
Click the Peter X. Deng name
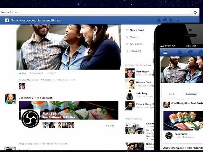(144, 104)
